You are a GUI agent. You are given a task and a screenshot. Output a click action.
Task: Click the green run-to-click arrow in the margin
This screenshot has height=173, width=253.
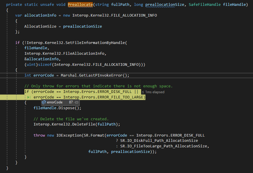pyautogui.click(x=28, y=97)
